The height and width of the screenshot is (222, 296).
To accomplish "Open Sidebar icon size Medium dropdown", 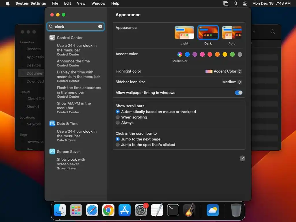I will tap(232, 82).
